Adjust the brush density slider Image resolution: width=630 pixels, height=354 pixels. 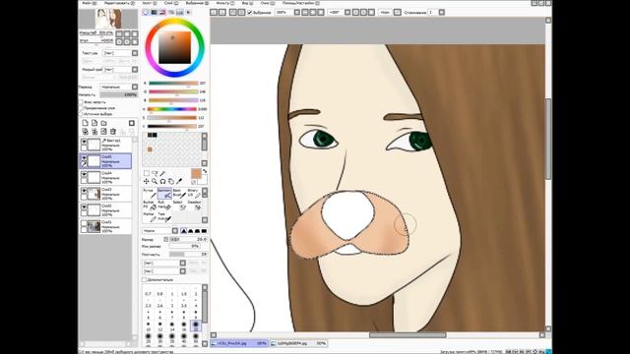pyautogui.click(x=188, y=255)
